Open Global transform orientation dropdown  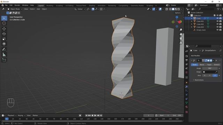(x=80, y=9)
